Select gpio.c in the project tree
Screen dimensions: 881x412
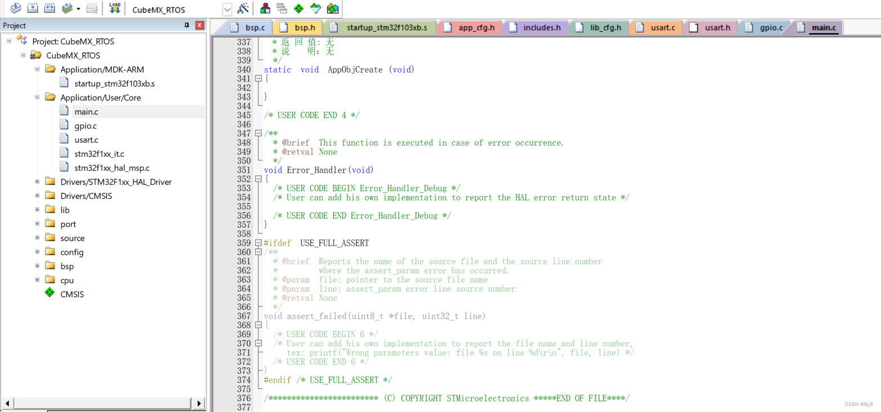(x=86, y=126)
